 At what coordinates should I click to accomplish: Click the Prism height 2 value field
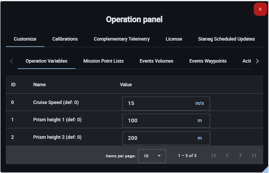coord(159,138)
